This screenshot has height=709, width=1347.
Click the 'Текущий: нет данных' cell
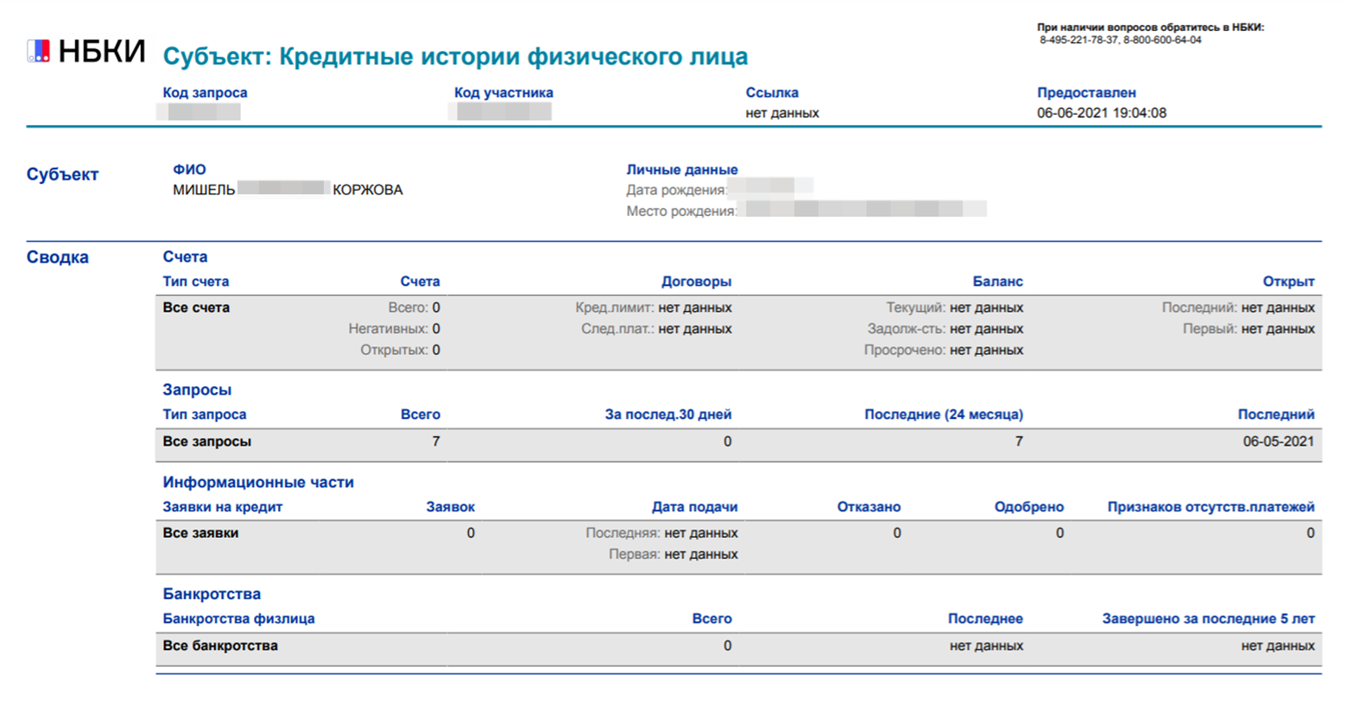pos(954,307)
